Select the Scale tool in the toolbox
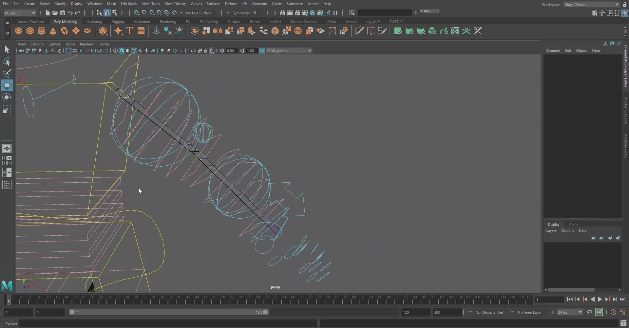This screenshot has width=629, height=328. pos(6,110)
